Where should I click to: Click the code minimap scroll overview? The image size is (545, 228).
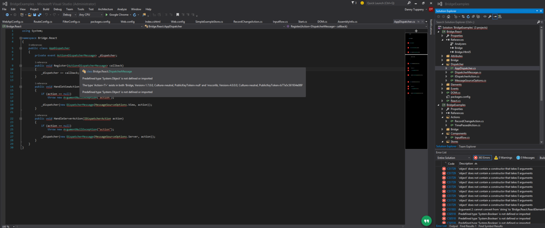coord(416,91)
